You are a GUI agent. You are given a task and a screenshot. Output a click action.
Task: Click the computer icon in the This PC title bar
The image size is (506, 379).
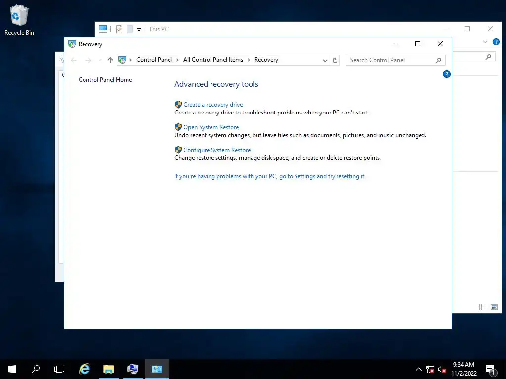(103, 29)
